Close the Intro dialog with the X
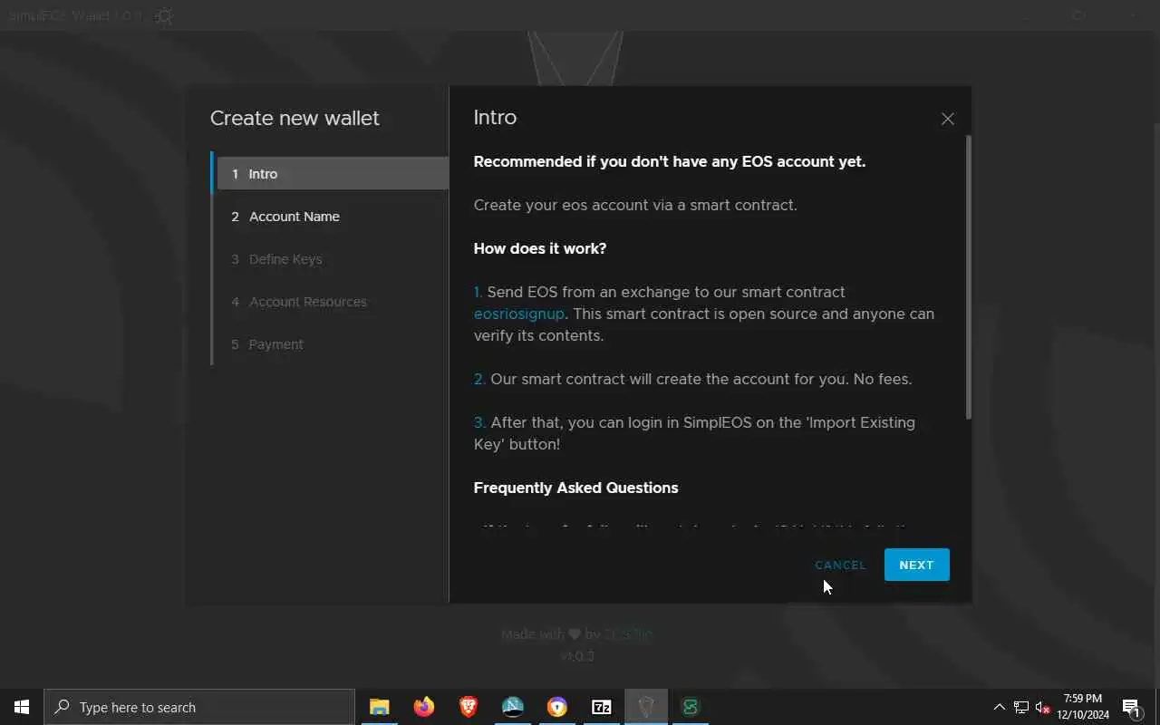The image size is (1160, 725). (948, 119)
